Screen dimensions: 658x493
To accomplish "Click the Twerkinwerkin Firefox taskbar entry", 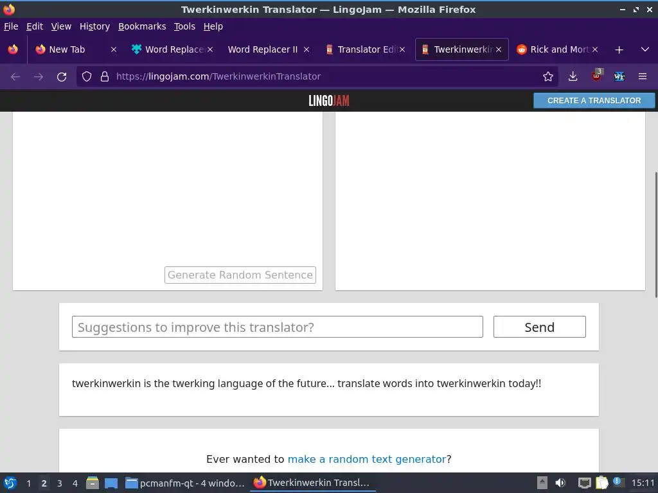I will tap(312, 483).
